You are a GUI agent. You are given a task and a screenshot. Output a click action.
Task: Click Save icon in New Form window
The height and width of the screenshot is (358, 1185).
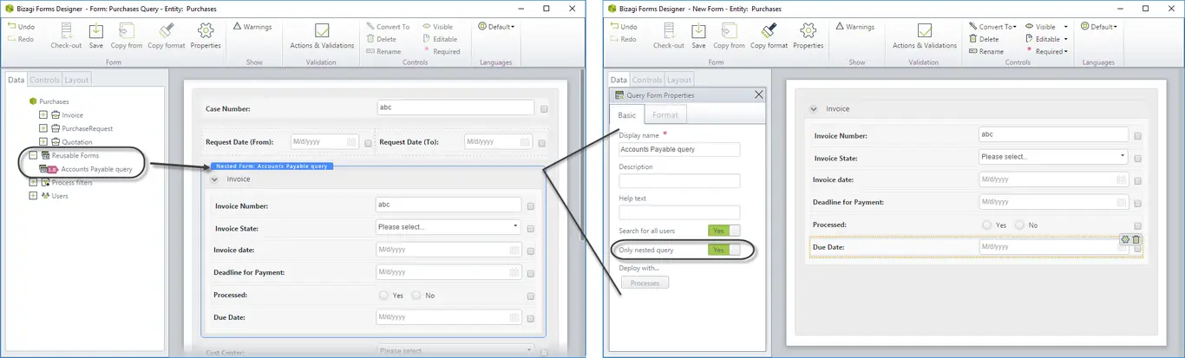(698, 36)
